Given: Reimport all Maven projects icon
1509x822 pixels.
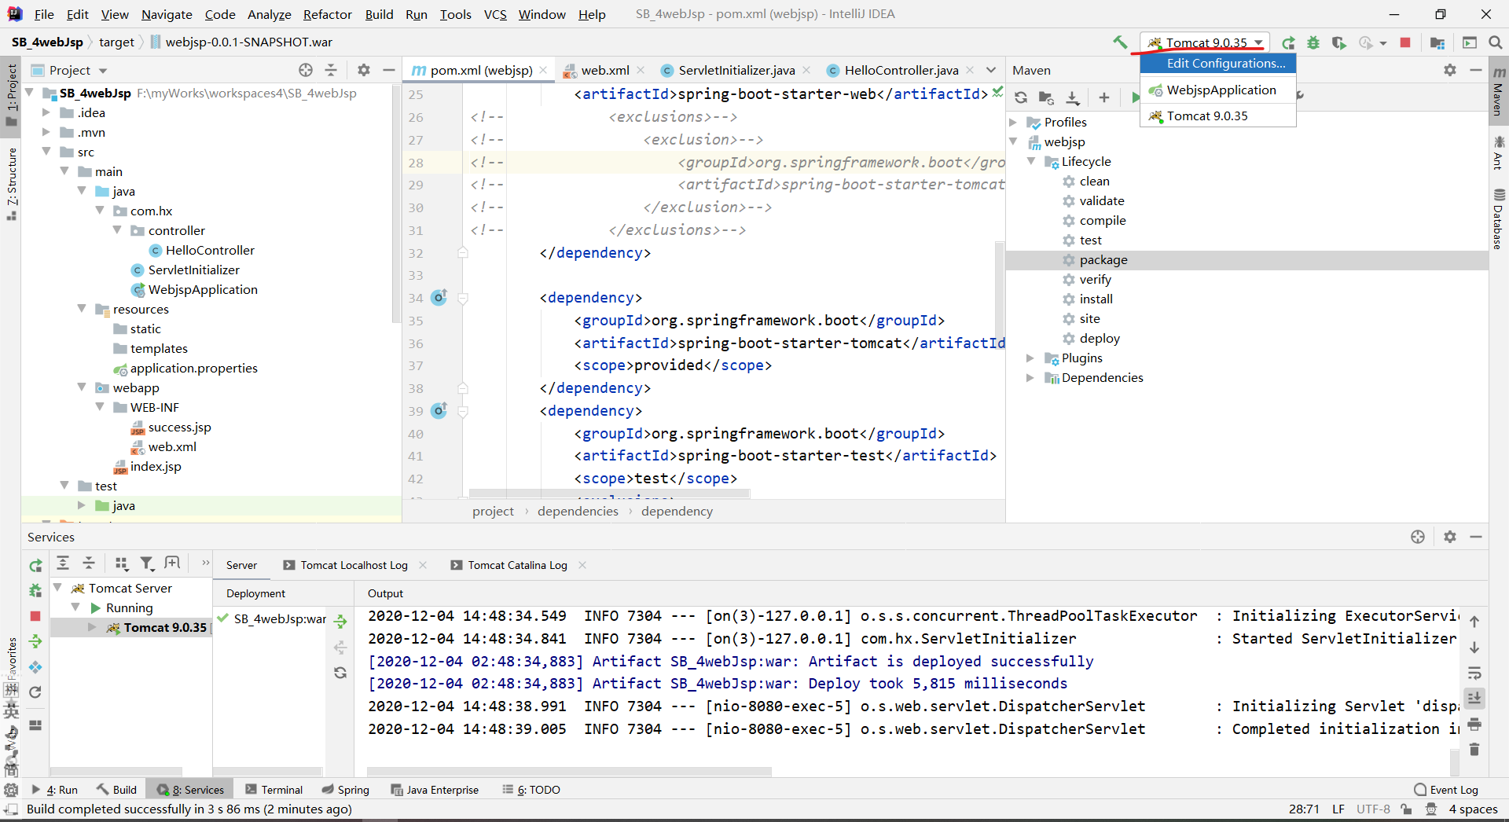Looking at the screenshot, I should 1021,97.
